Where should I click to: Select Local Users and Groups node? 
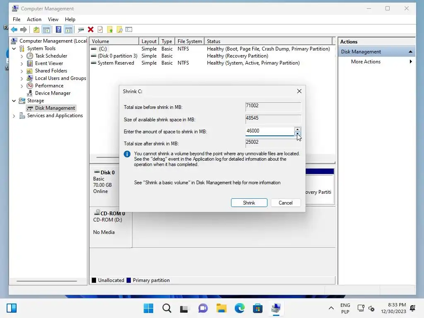click(60, 78)
